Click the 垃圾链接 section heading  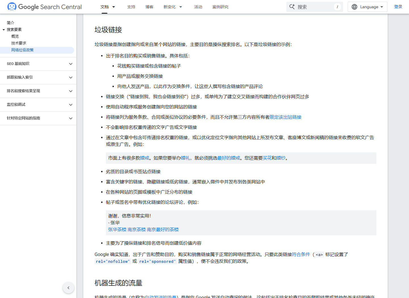click(x=108, y=30)
